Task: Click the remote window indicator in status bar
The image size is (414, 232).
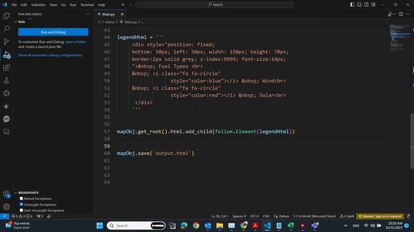Action: [5, 217]
